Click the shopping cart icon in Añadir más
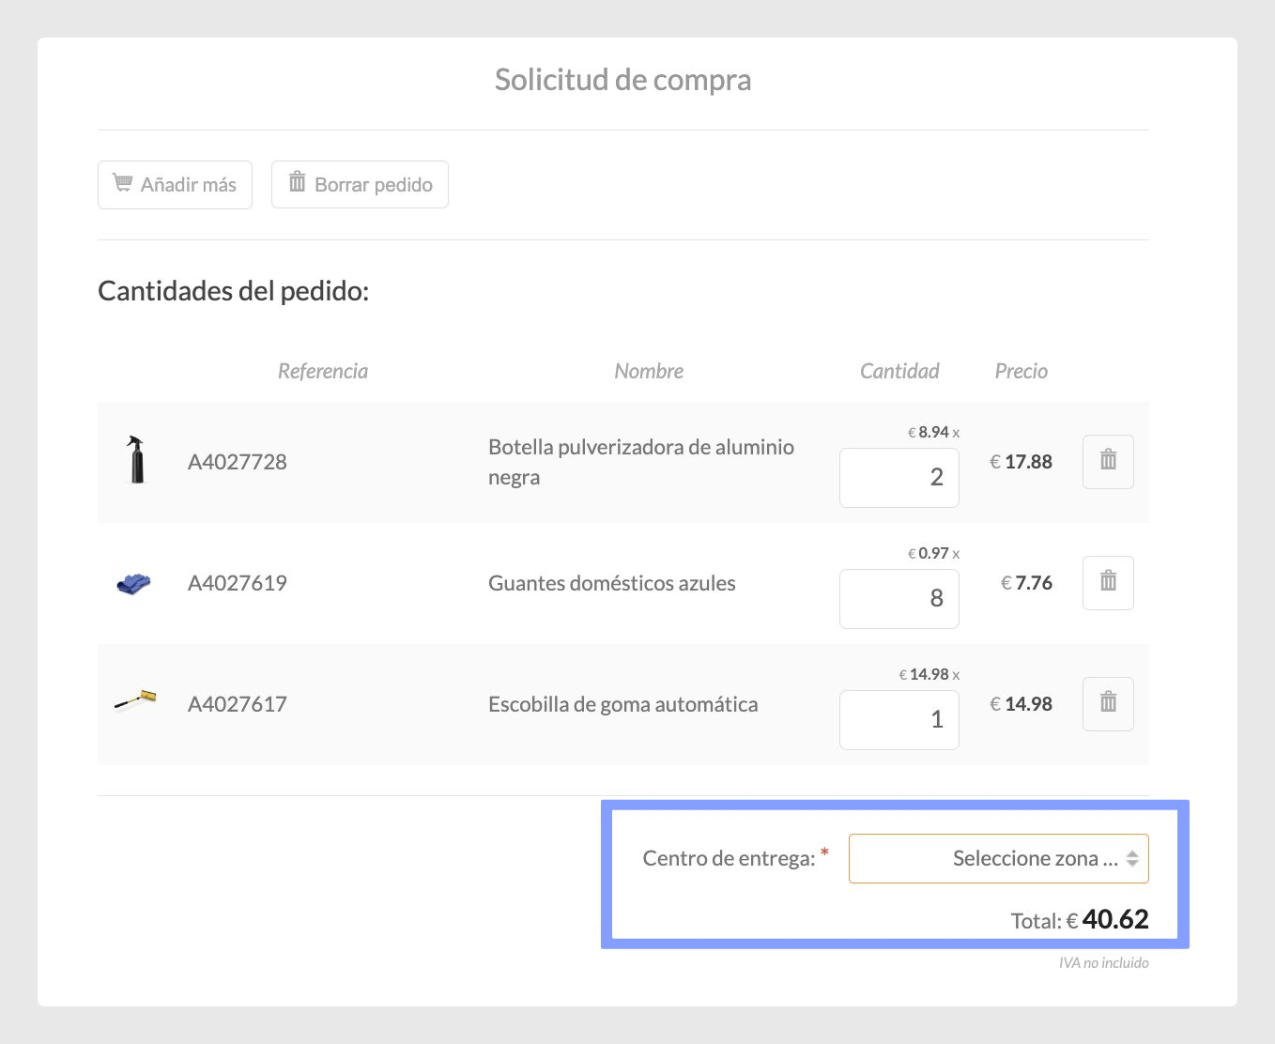 coord(122,182)
